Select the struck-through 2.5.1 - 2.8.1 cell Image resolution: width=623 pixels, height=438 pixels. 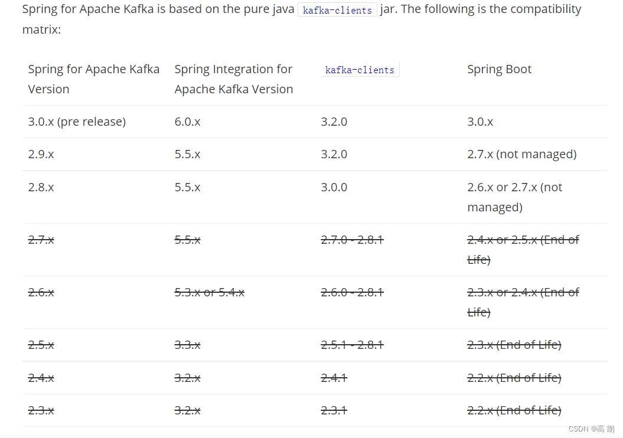[x=352, y=345]
